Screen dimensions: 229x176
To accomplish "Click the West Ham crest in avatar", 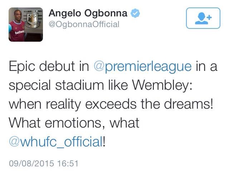I will pyautogui.click(x=33, y=20).
